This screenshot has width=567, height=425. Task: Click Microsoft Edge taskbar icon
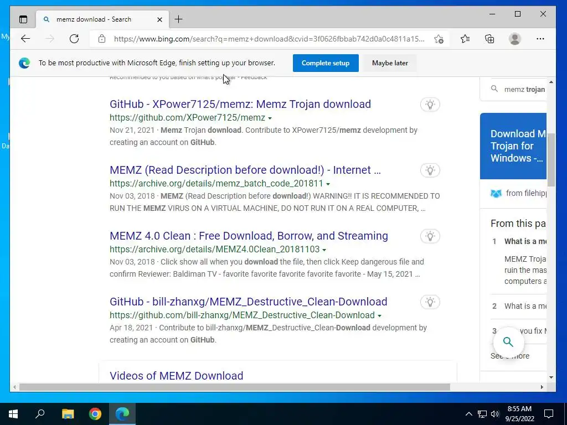(122, 414)
